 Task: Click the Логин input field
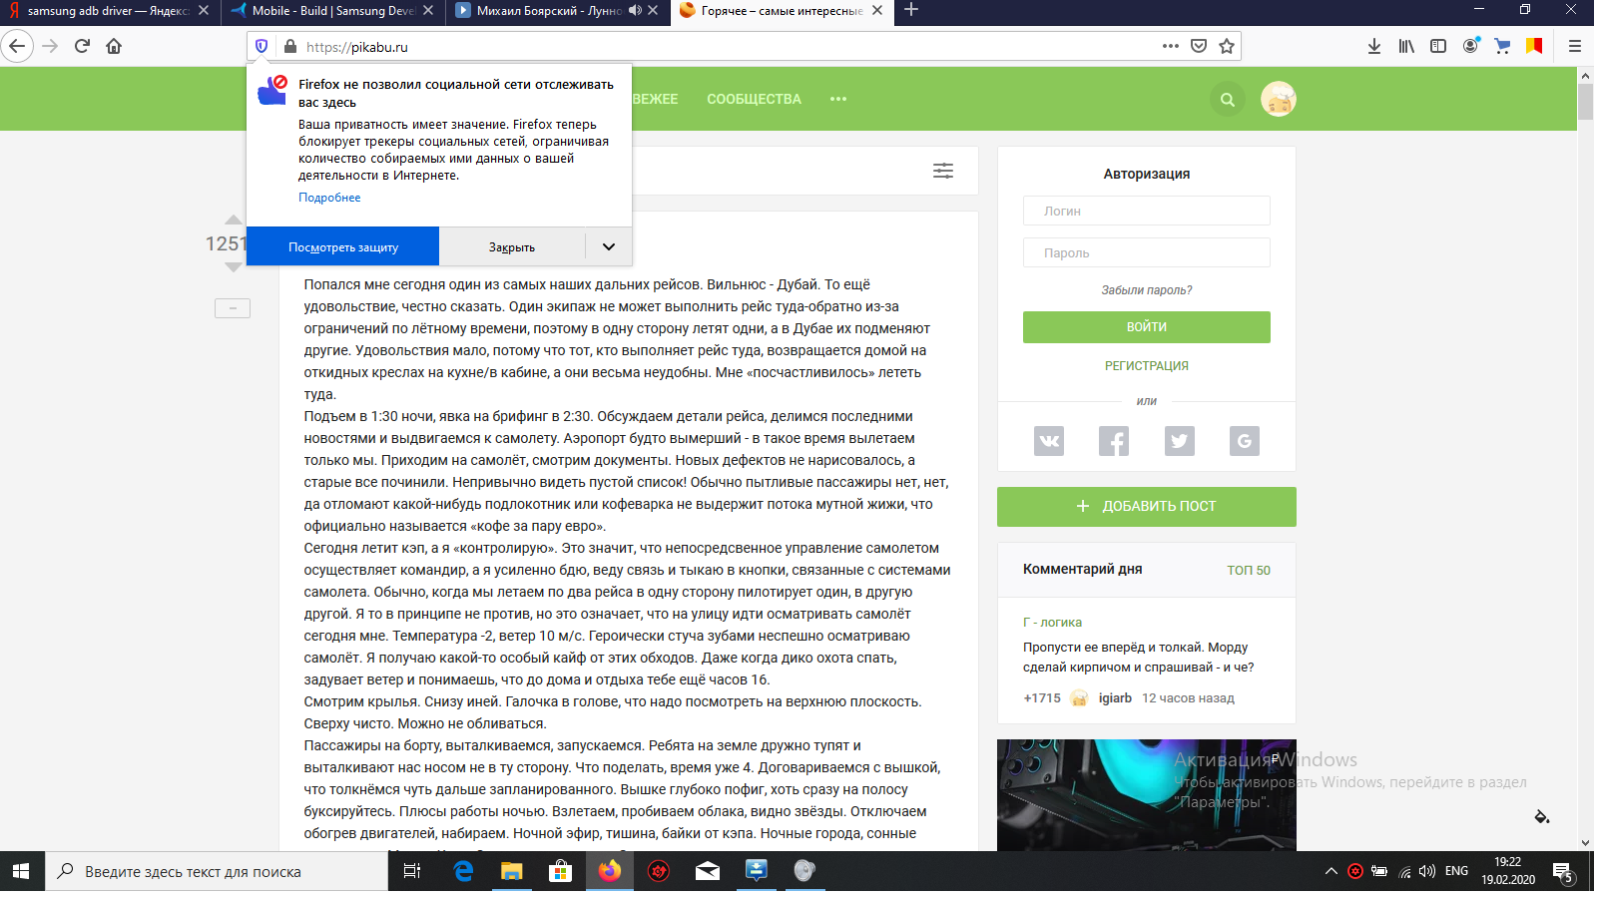1146,211
